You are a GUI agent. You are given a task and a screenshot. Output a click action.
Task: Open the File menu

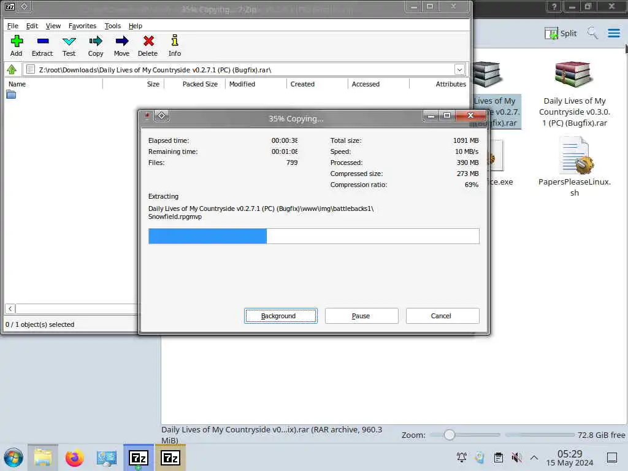pyautogui.click(x=13, y=26)
